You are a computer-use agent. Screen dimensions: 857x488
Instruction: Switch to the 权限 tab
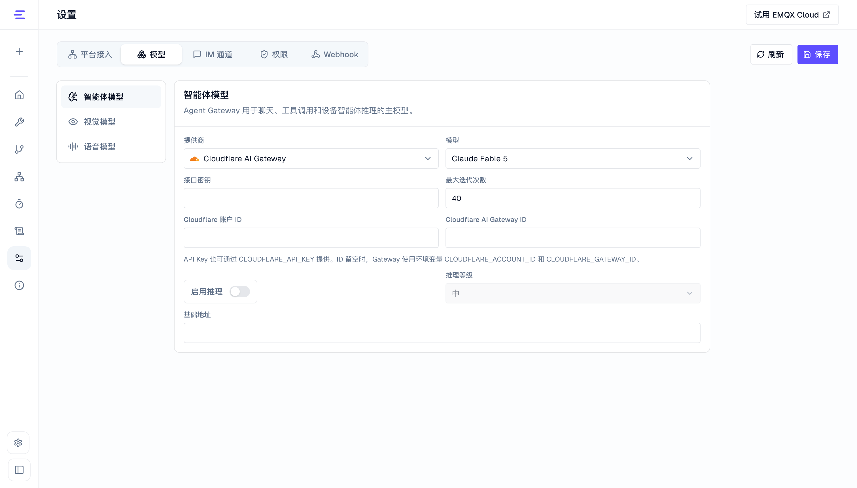point(274,54)
